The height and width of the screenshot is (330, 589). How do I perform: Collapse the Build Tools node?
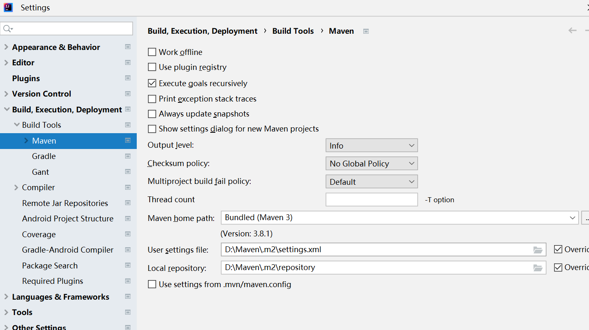click(x=17, y=125)
